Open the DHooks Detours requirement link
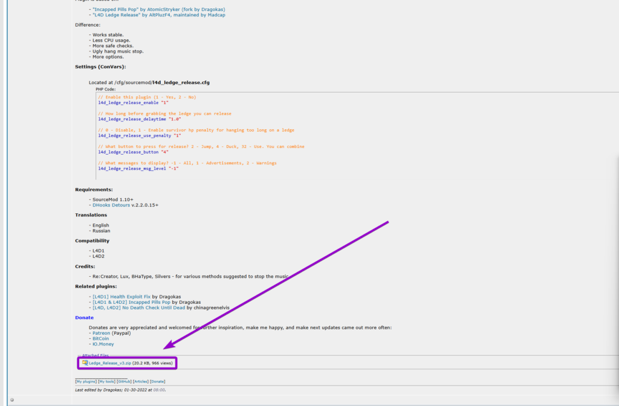The height and width of the screenshot is (406, 619). click(111, 204)
